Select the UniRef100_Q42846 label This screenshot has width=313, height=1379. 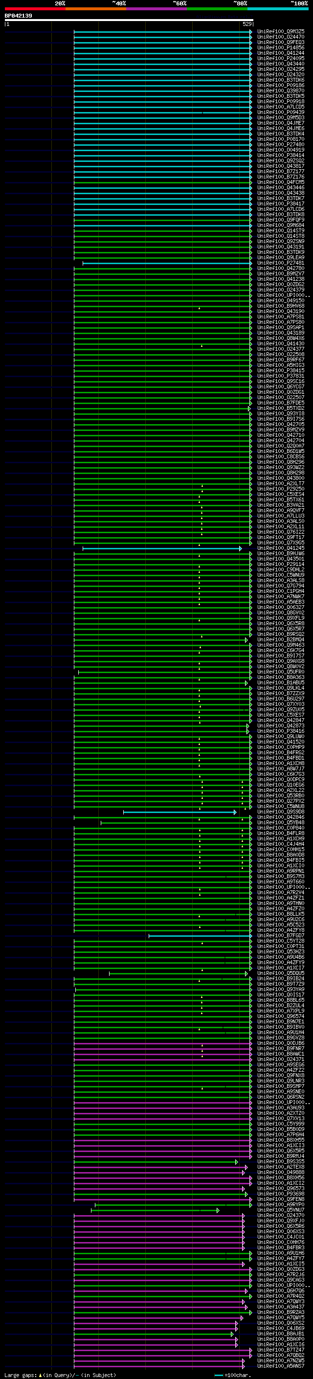(281, 817)
